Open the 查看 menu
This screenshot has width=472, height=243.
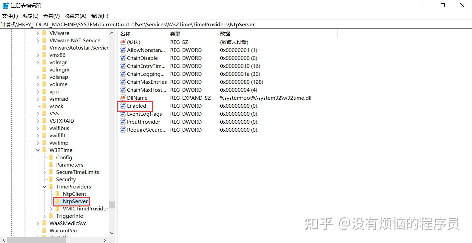coord(51,16)
